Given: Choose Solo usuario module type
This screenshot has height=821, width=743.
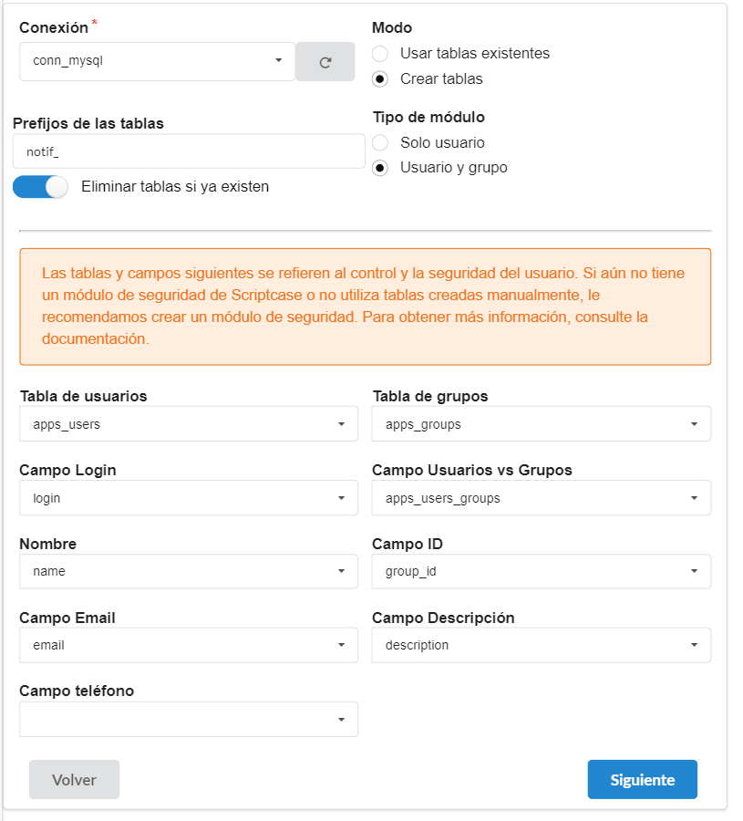Looking at the screenshot, I should click(x=379, y=142).
